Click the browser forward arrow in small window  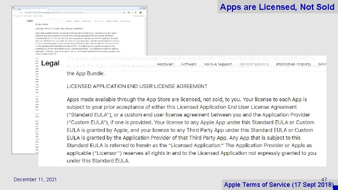(18, 13)
